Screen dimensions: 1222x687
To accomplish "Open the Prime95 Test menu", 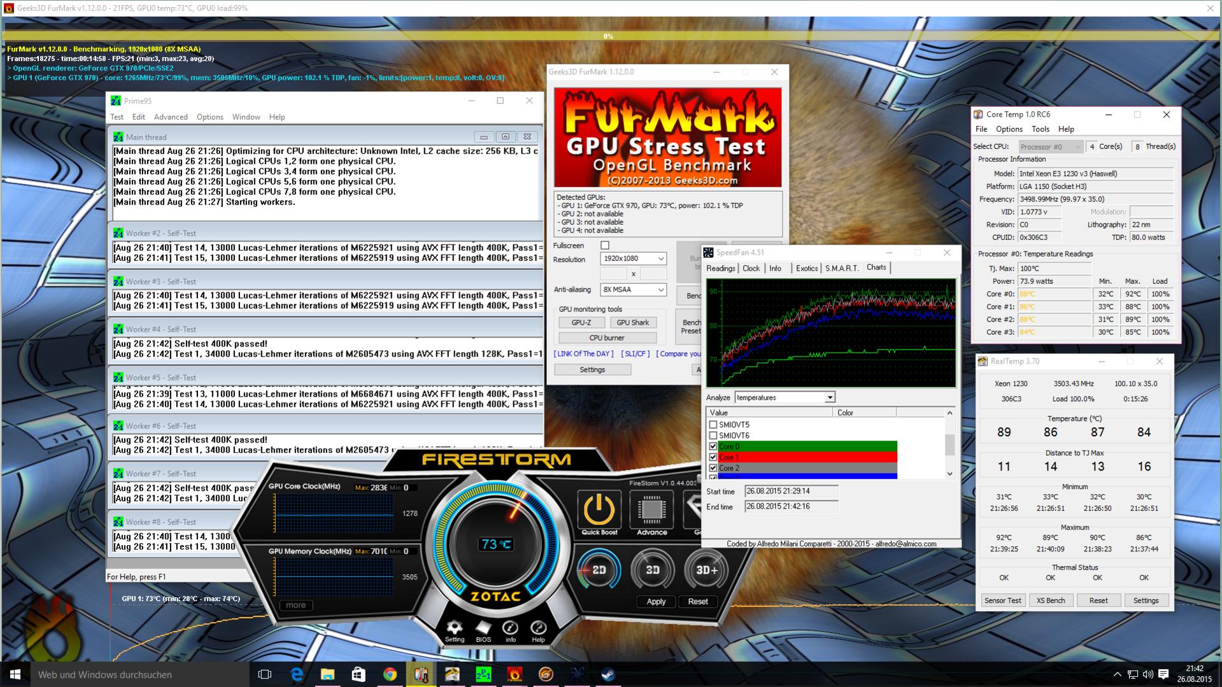I will [117, 117].
